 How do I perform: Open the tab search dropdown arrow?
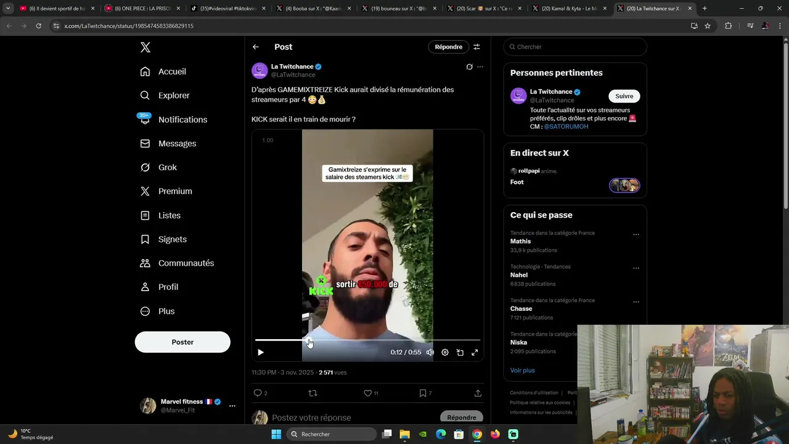pos(8,9)
